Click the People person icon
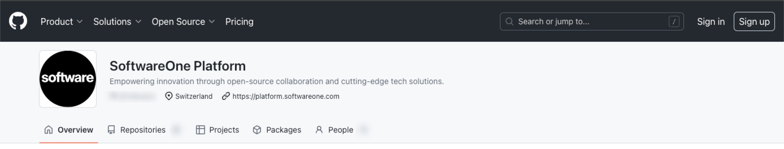 pos(319,130)
